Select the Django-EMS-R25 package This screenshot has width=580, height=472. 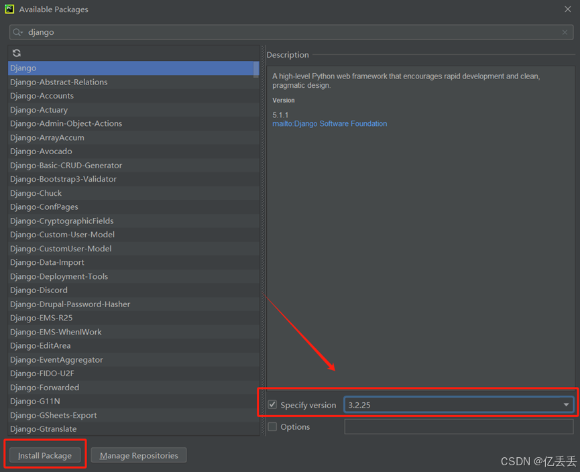tap(133, 318)
